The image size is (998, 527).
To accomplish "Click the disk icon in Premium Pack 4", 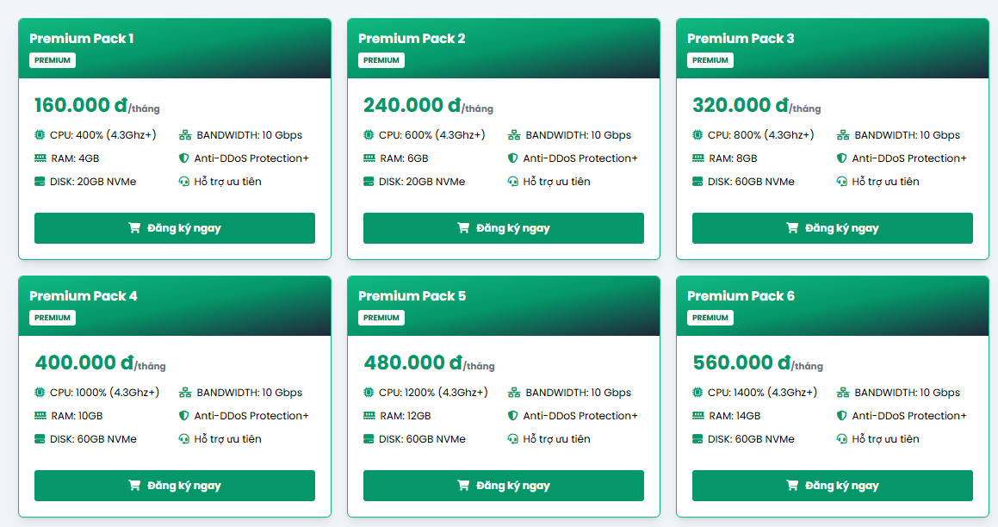I will click(40, 439).
